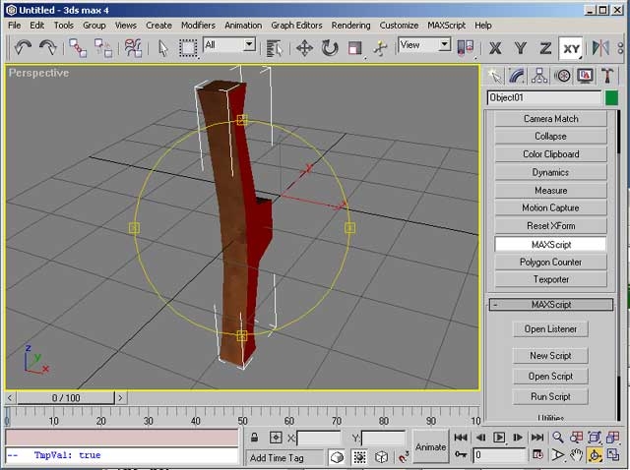This screenshot has height=470, width=630.
Task: Open the selection filter All dropdown
Action: [x=249, y=44]
